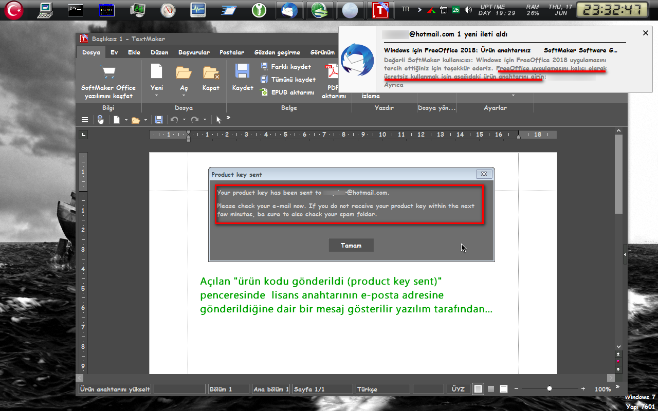Open the undo history dropdown arrow

(x=184, y=120)
